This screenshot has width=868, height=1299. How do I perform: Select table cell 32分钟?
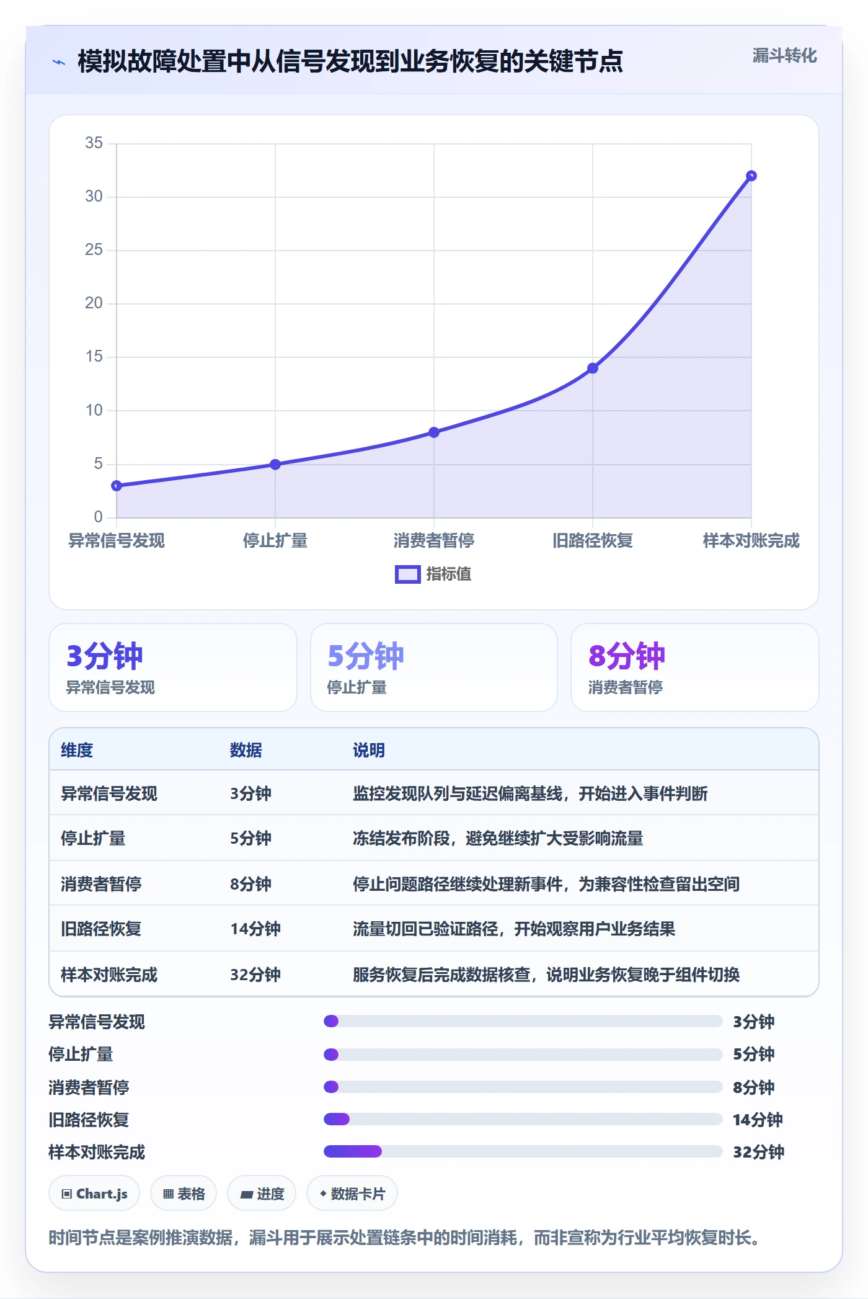(x=255, y=975)
